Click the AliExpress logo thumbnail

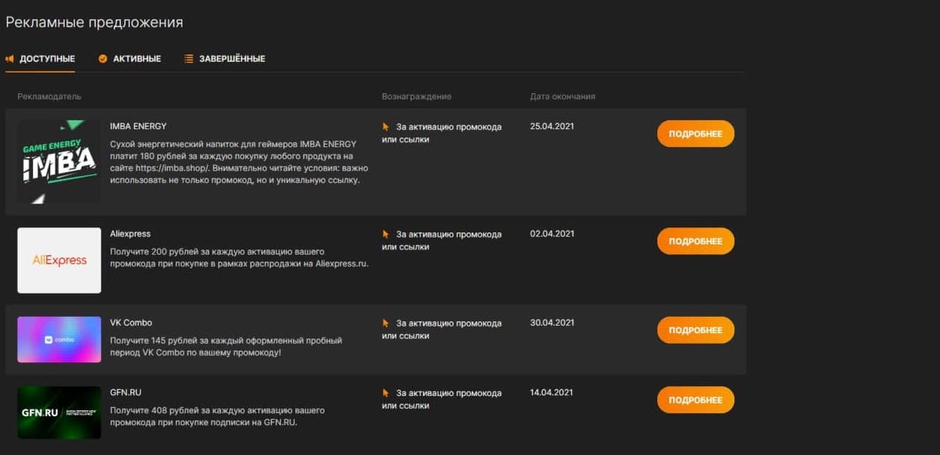point(59,261)
